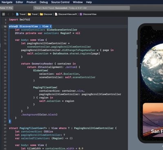Click 'GlobeView(' call
The image size is (163, 150).
coord(41,71)
